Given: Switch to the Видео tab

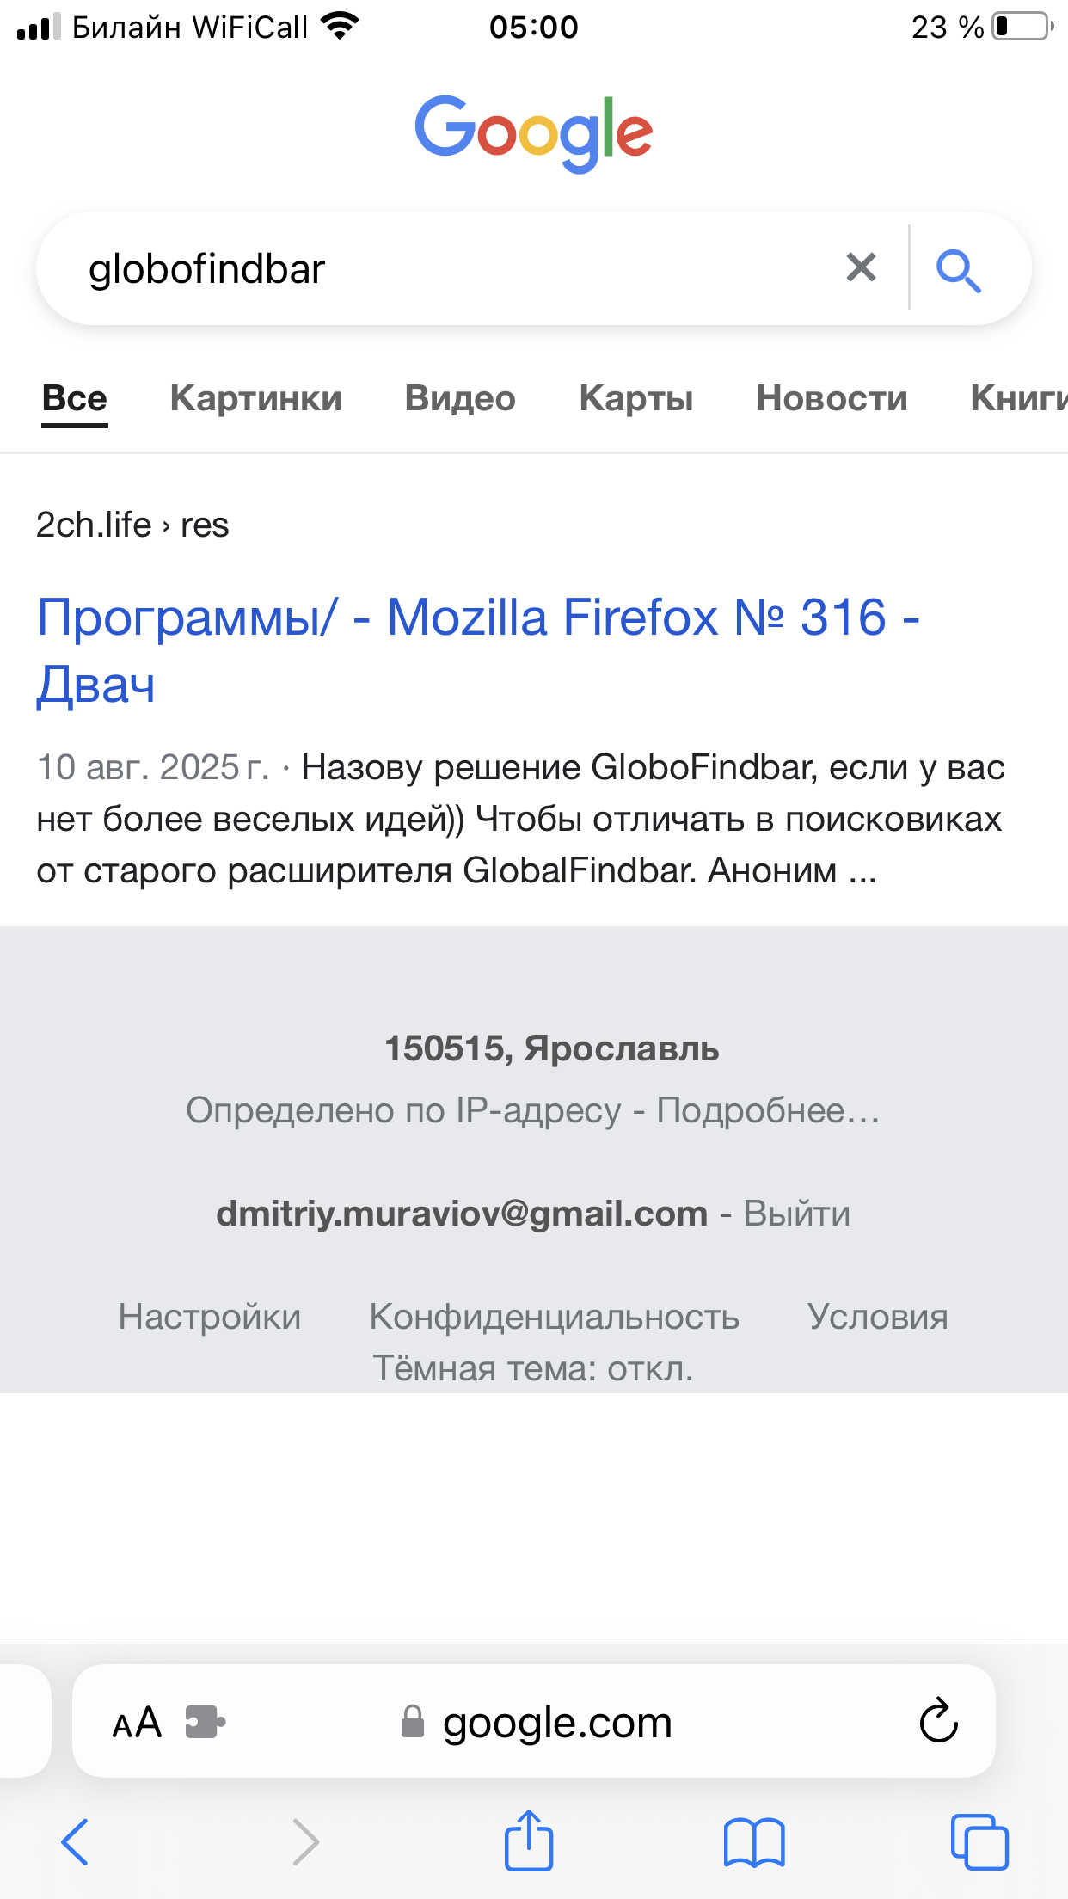Looking at the screenshot, I should click(460, 398).
